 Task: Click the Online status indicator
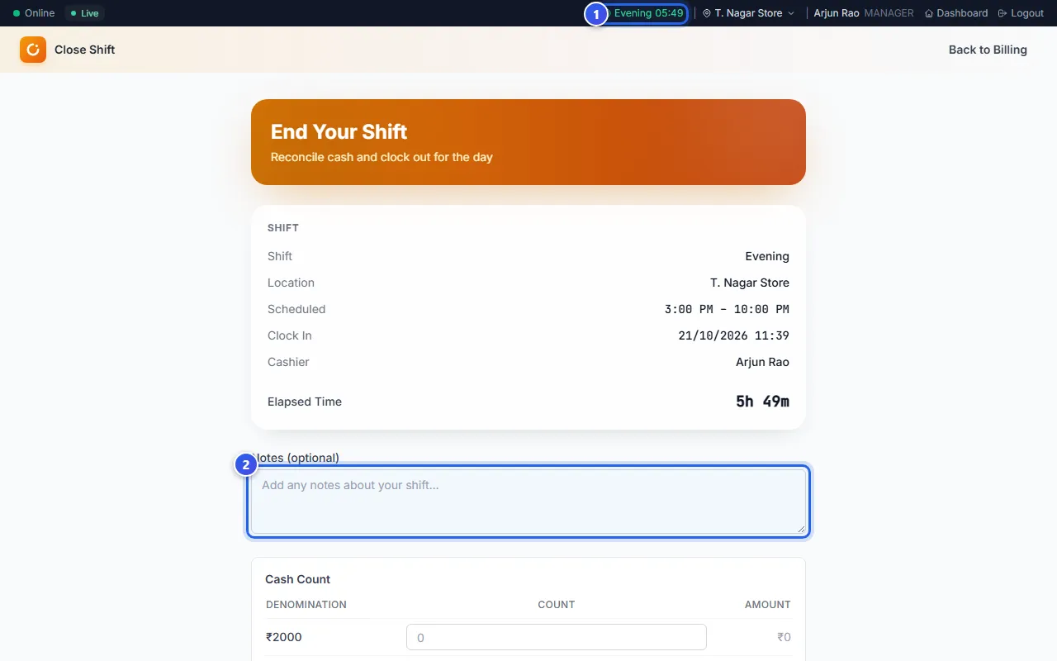pyautogui.click(x=34, y=13)
